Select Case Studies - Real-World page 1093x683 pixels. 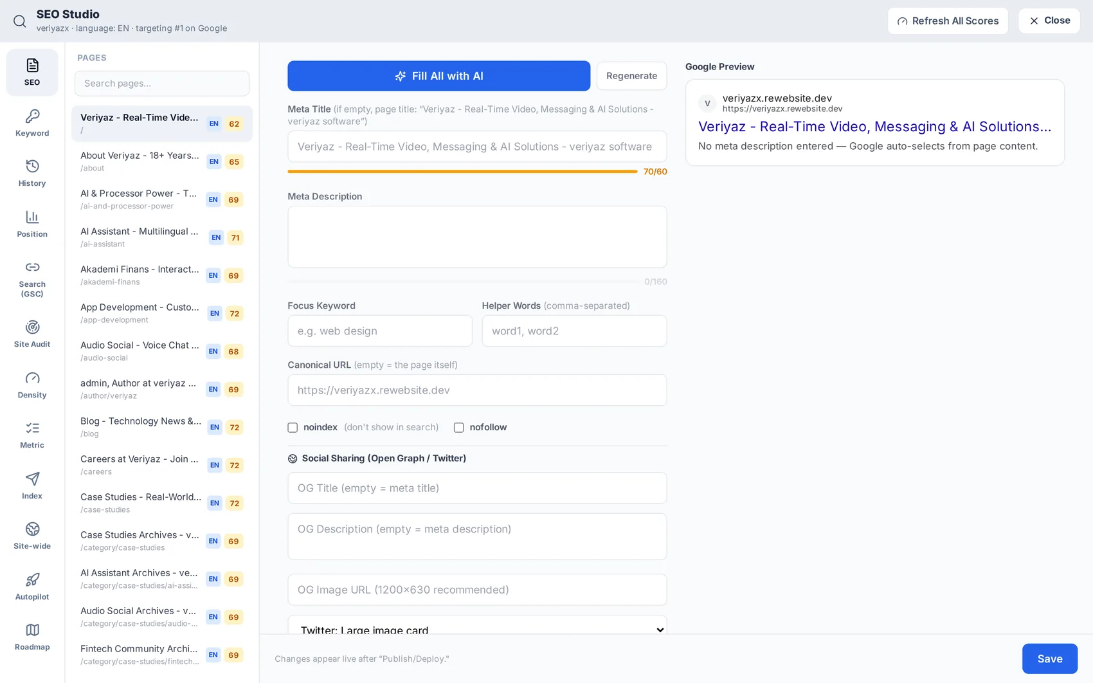(x=162, y=503)
